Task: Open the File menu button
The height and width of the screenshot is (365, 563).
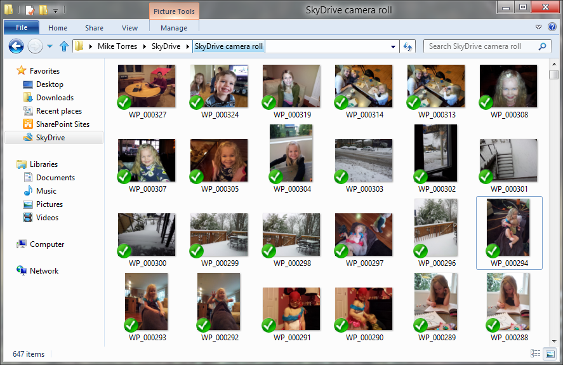Action: [x=21, y=28]
